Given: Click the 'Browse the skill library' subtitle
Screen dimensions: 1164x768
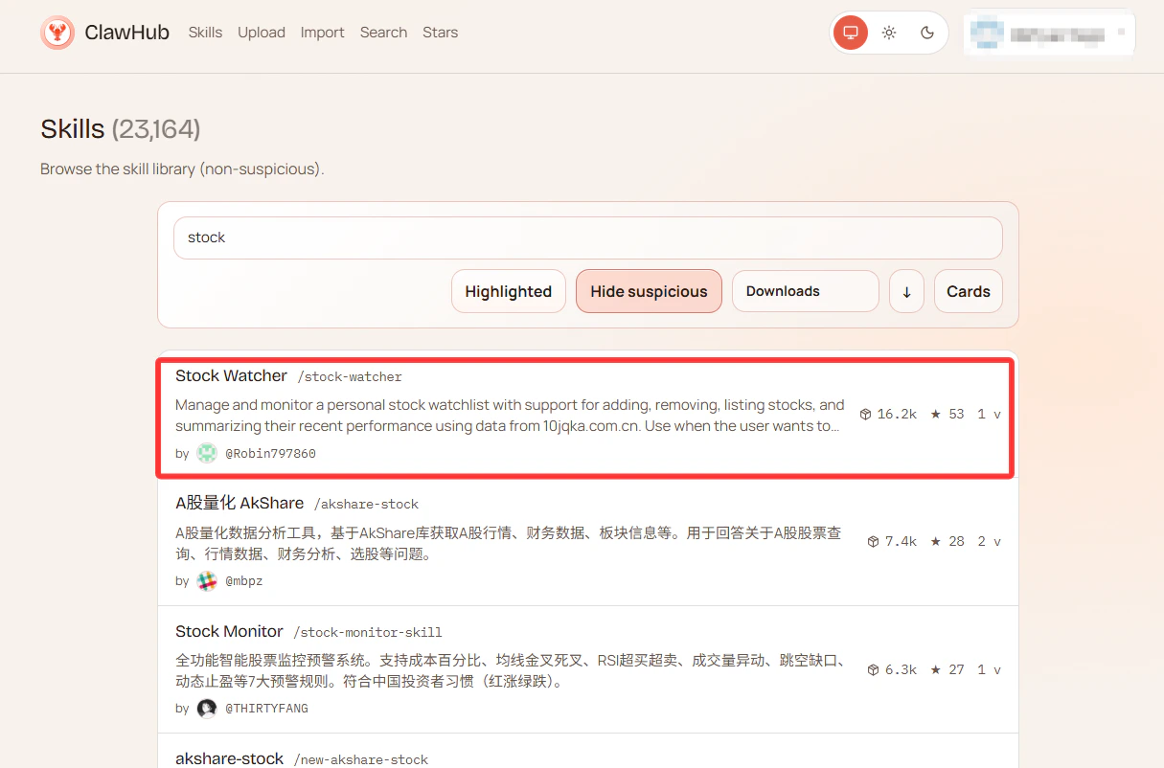Looking at the screenshot, I should tap(182, 169).
